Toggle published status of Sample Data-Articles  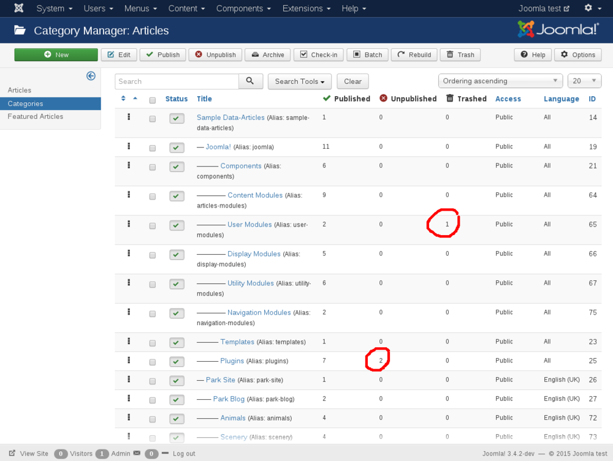click(177, 119)
